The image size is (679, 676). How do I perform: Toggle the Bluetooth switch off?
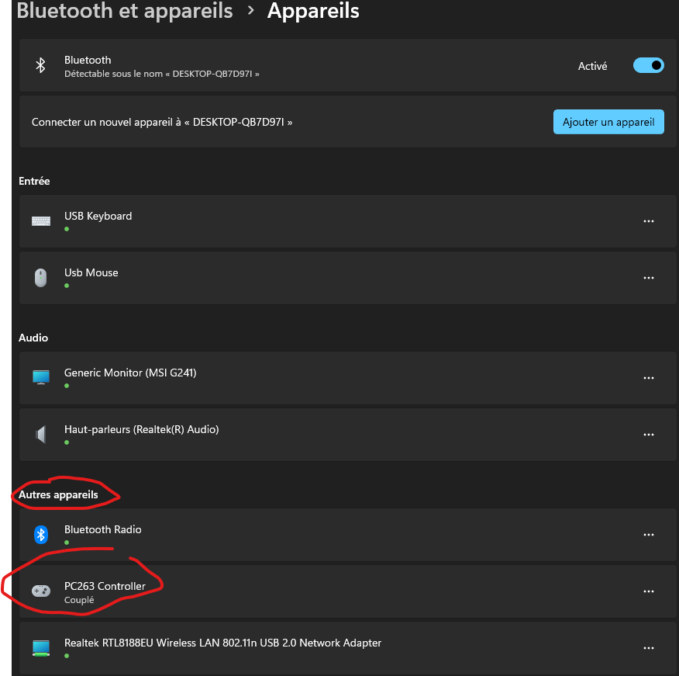[x=648, y=65]
